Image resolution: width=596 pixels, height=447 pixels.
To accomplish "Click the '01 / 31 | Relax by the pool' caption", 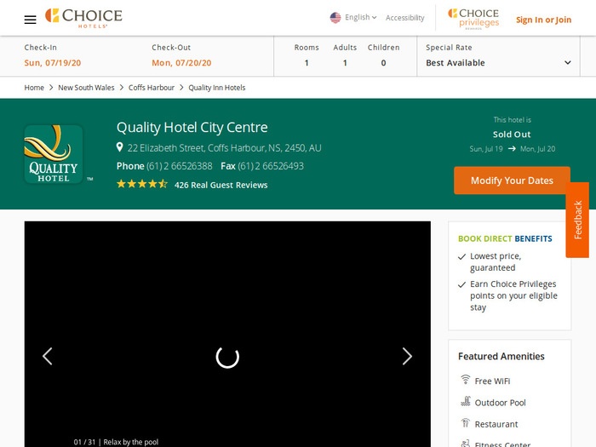I will [x=116, y=442].
